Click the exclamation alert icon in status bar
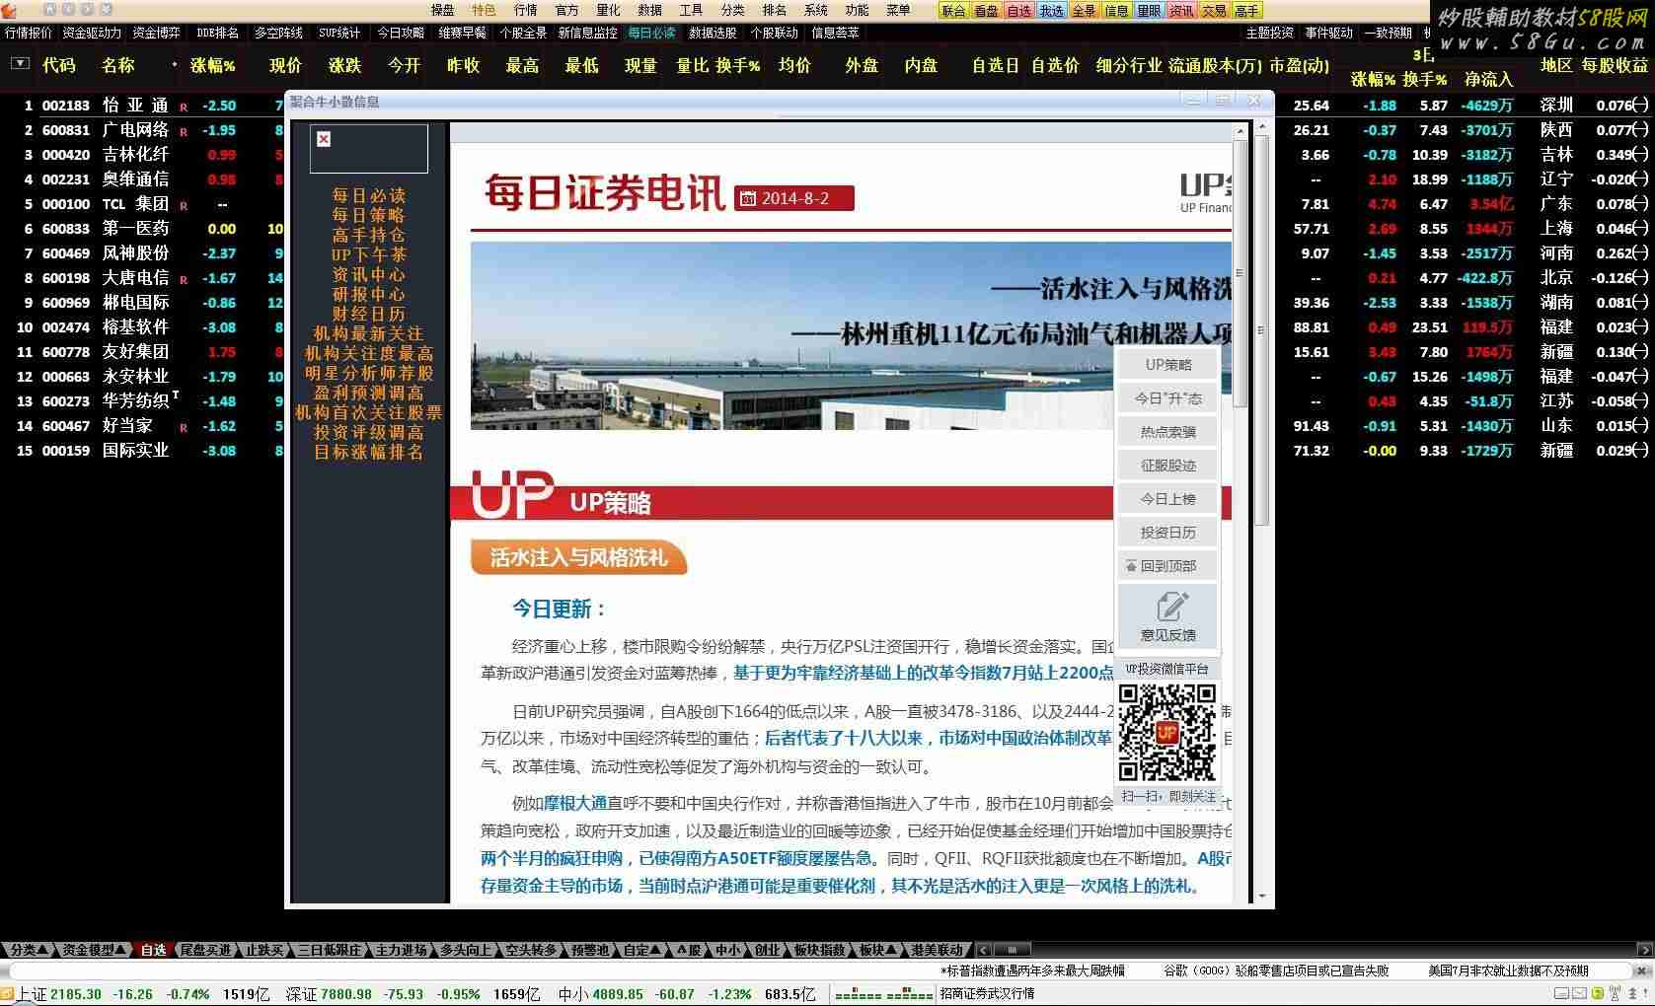This screenshot has width=1655, height=1006. [x=1645, y=993]
